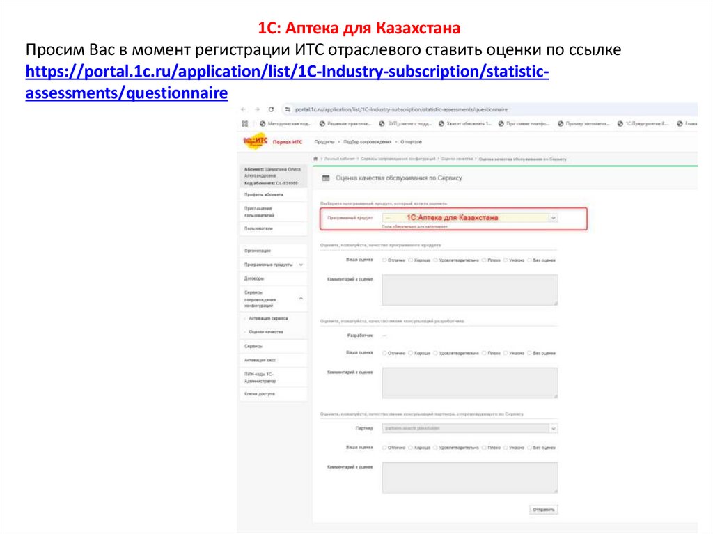
Task: Select 'Хорошо' for product quality rating
Action: 410,260
